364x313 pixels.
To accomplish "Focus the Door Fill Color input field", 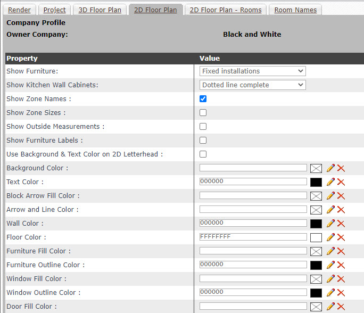I will tap(253, 306).
